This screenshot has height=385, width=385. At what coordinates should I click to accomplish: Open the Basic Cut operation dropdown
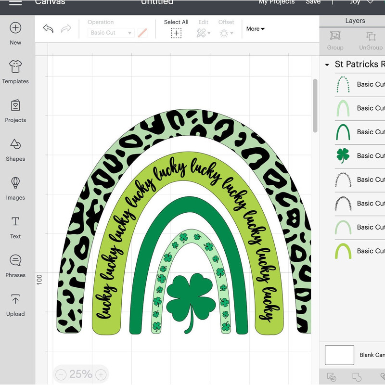click(110, 32)
